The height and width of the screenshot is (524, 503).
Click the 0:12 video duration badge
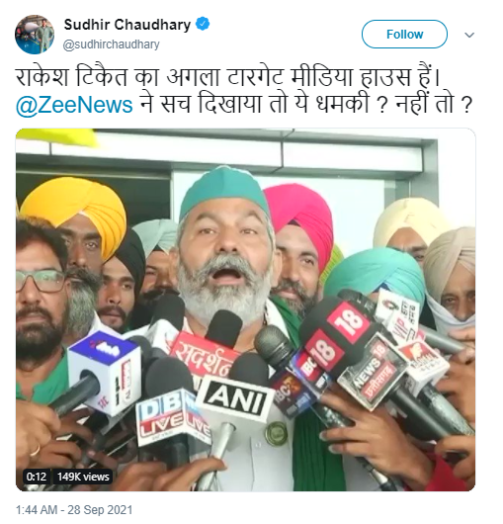[37, 477]
